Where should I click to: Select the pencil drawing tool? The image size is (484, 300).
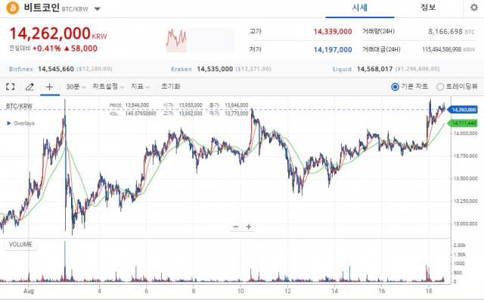[29, 86]
